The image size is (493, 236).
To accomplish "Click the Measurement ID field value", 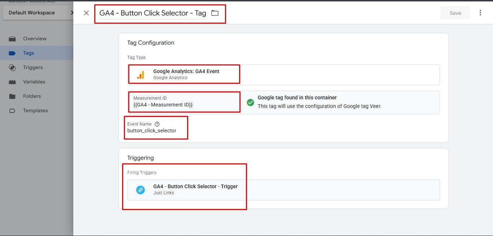I will [163, 105].
